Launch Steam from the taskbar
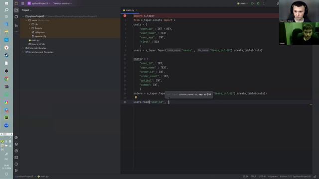319x179 pixels. [6, 55]
